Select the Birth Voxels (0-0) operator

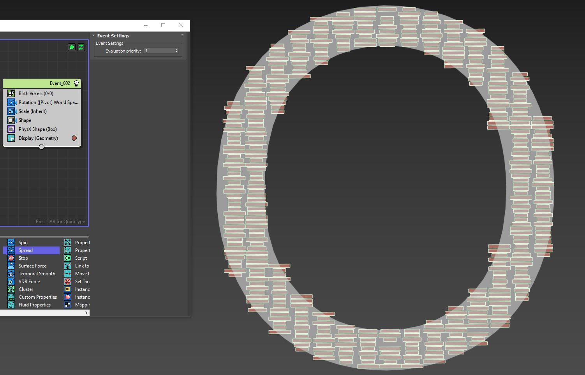[36, 93]
